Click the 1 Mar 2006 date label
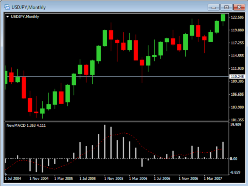Viewport: 248px width, 186px height. click(138, 179)
